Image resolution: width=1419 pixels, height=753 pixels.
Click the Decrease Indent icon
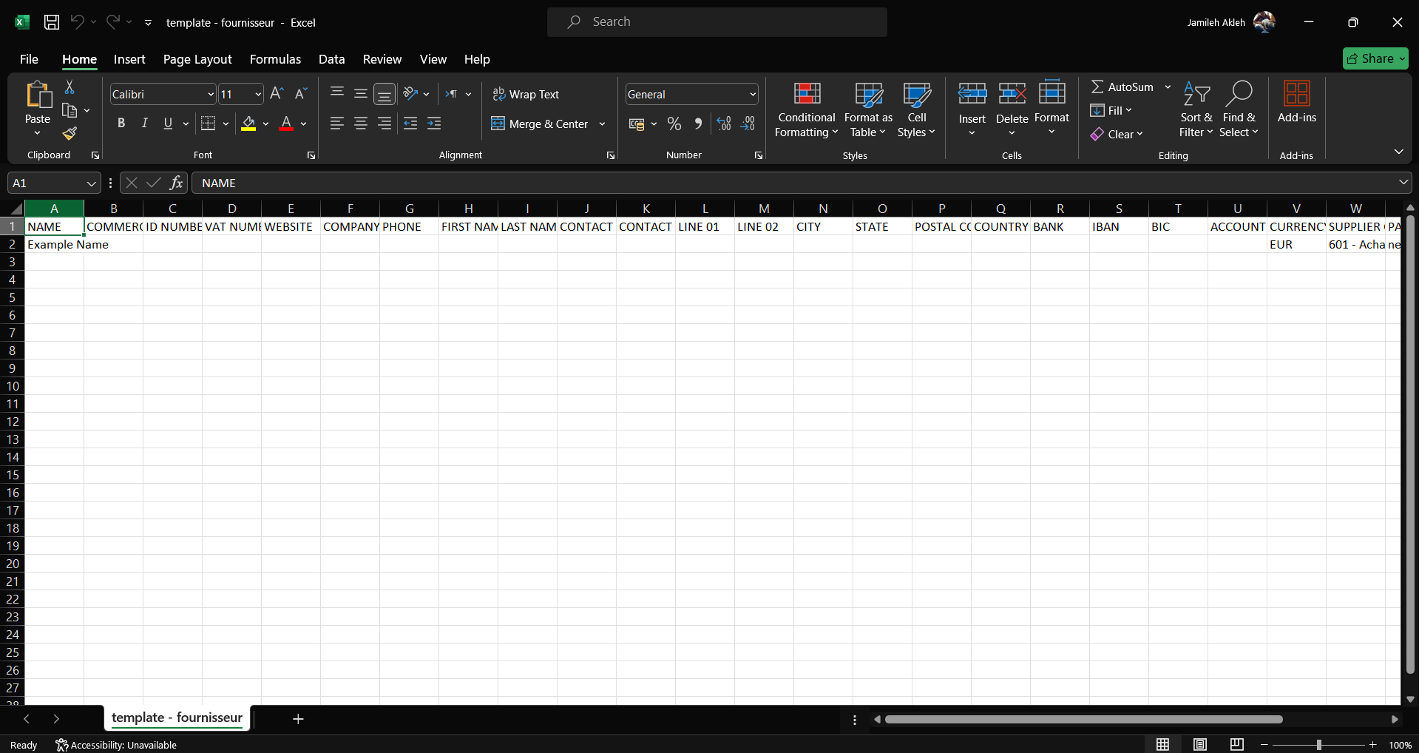pos(410,124)
